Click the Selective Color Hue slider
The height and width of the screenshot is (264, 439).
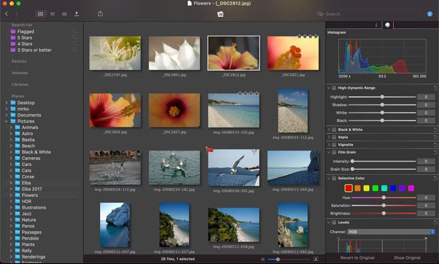(383, 198)
